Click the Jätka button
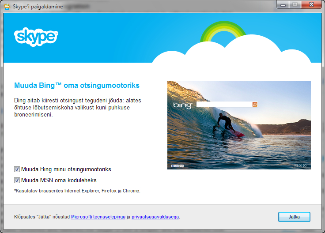This screenshot has width=325, height=233. 294,217
